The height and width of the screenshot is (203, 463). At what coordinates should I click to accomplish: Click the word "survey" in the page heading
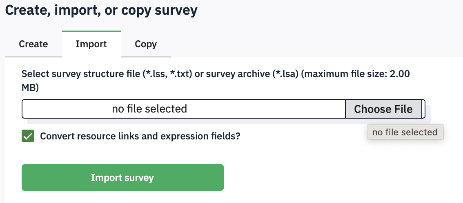click(x=176, y=10)
